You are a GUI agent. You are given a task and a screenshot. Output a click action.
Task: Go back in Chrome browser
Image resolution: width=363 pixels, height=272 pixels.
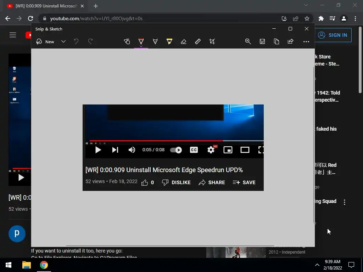click(x=8, y=18)
